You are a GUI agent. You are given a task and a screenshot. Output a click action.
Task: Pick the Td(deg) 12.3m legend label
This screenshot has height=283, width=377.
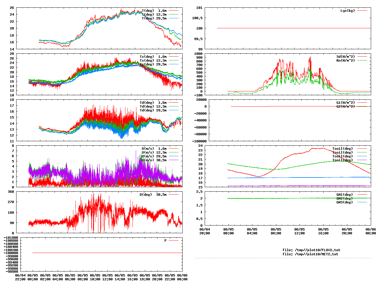coord(153,106)
